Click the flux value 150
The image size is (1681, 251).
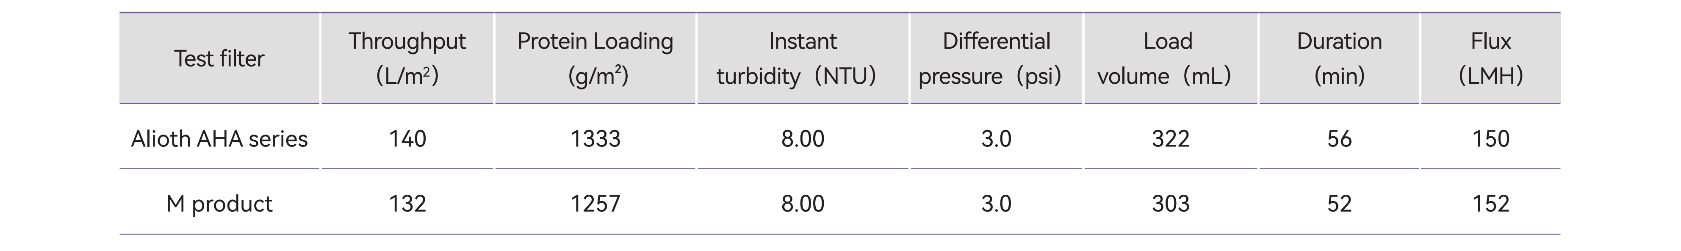(1490, 139)
